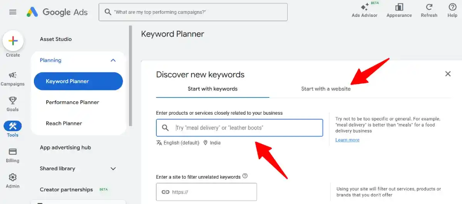Click the link icon in https field
Screen dimensions: 462x204
click(166, 192)
